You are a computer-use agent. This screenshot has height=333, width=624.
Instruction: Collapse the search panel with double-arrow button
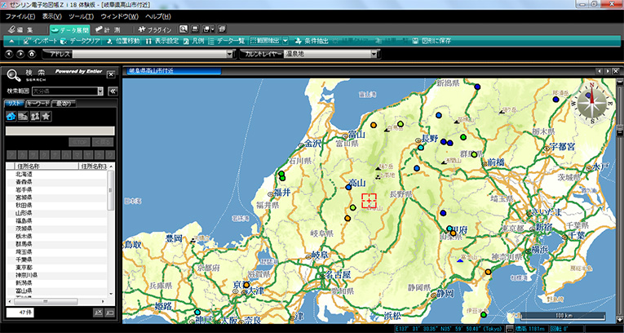112,91
